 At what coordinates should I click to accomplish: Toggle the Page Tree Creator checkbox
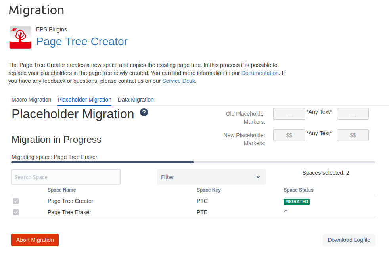pyautogui.click(x=16, y=201)
